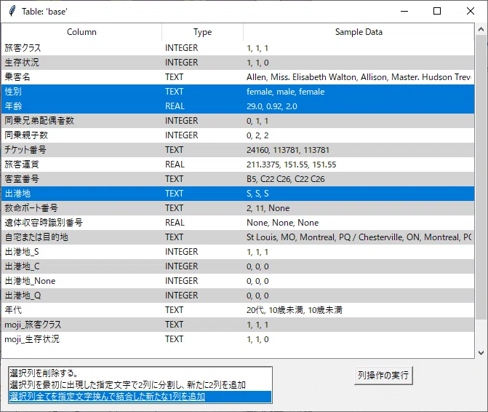This screenshot has height=412, width=488.
Task: Minimize the Table 'base' window
Action: point(404,11)
